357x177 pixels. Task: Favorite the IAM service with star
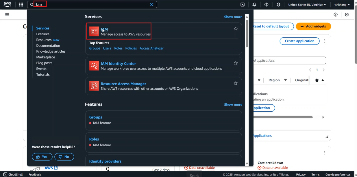coord(236,29)
